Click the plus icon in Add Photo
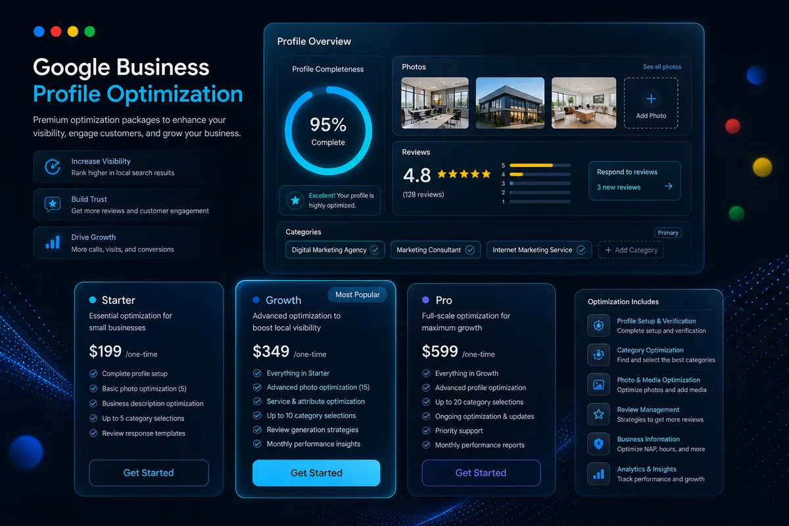The image size is (789, 526). point(651,99)
